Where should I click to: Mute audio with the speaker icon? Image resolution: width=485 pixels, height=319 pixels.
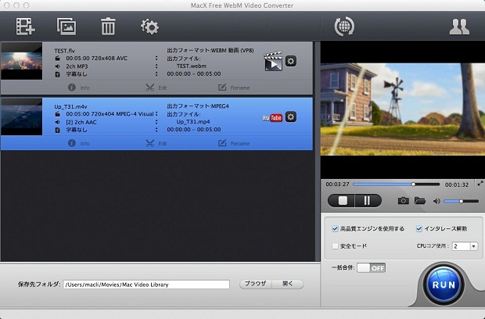coord(436,201)
